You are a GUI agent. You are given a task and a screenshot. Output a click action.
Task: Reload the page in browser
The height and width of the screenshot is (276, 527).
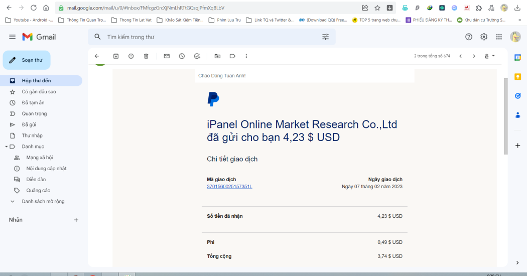pyautogui.click(x=34, y=8)
